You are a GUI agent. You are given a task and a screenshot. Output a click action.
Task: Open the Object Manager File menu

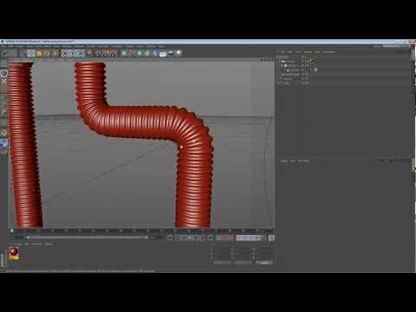pyautogui.click(x=283, y=52)
